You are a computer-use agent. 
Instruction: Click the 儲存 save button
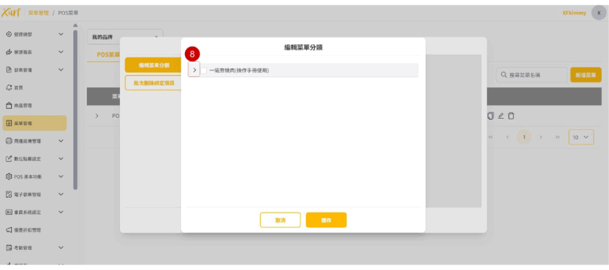tap(326, 220)
